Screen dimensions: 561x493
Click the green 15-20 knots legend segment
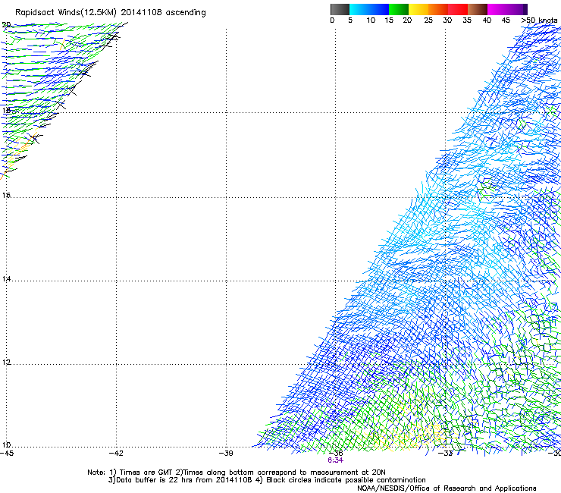(x=399, y=9)
